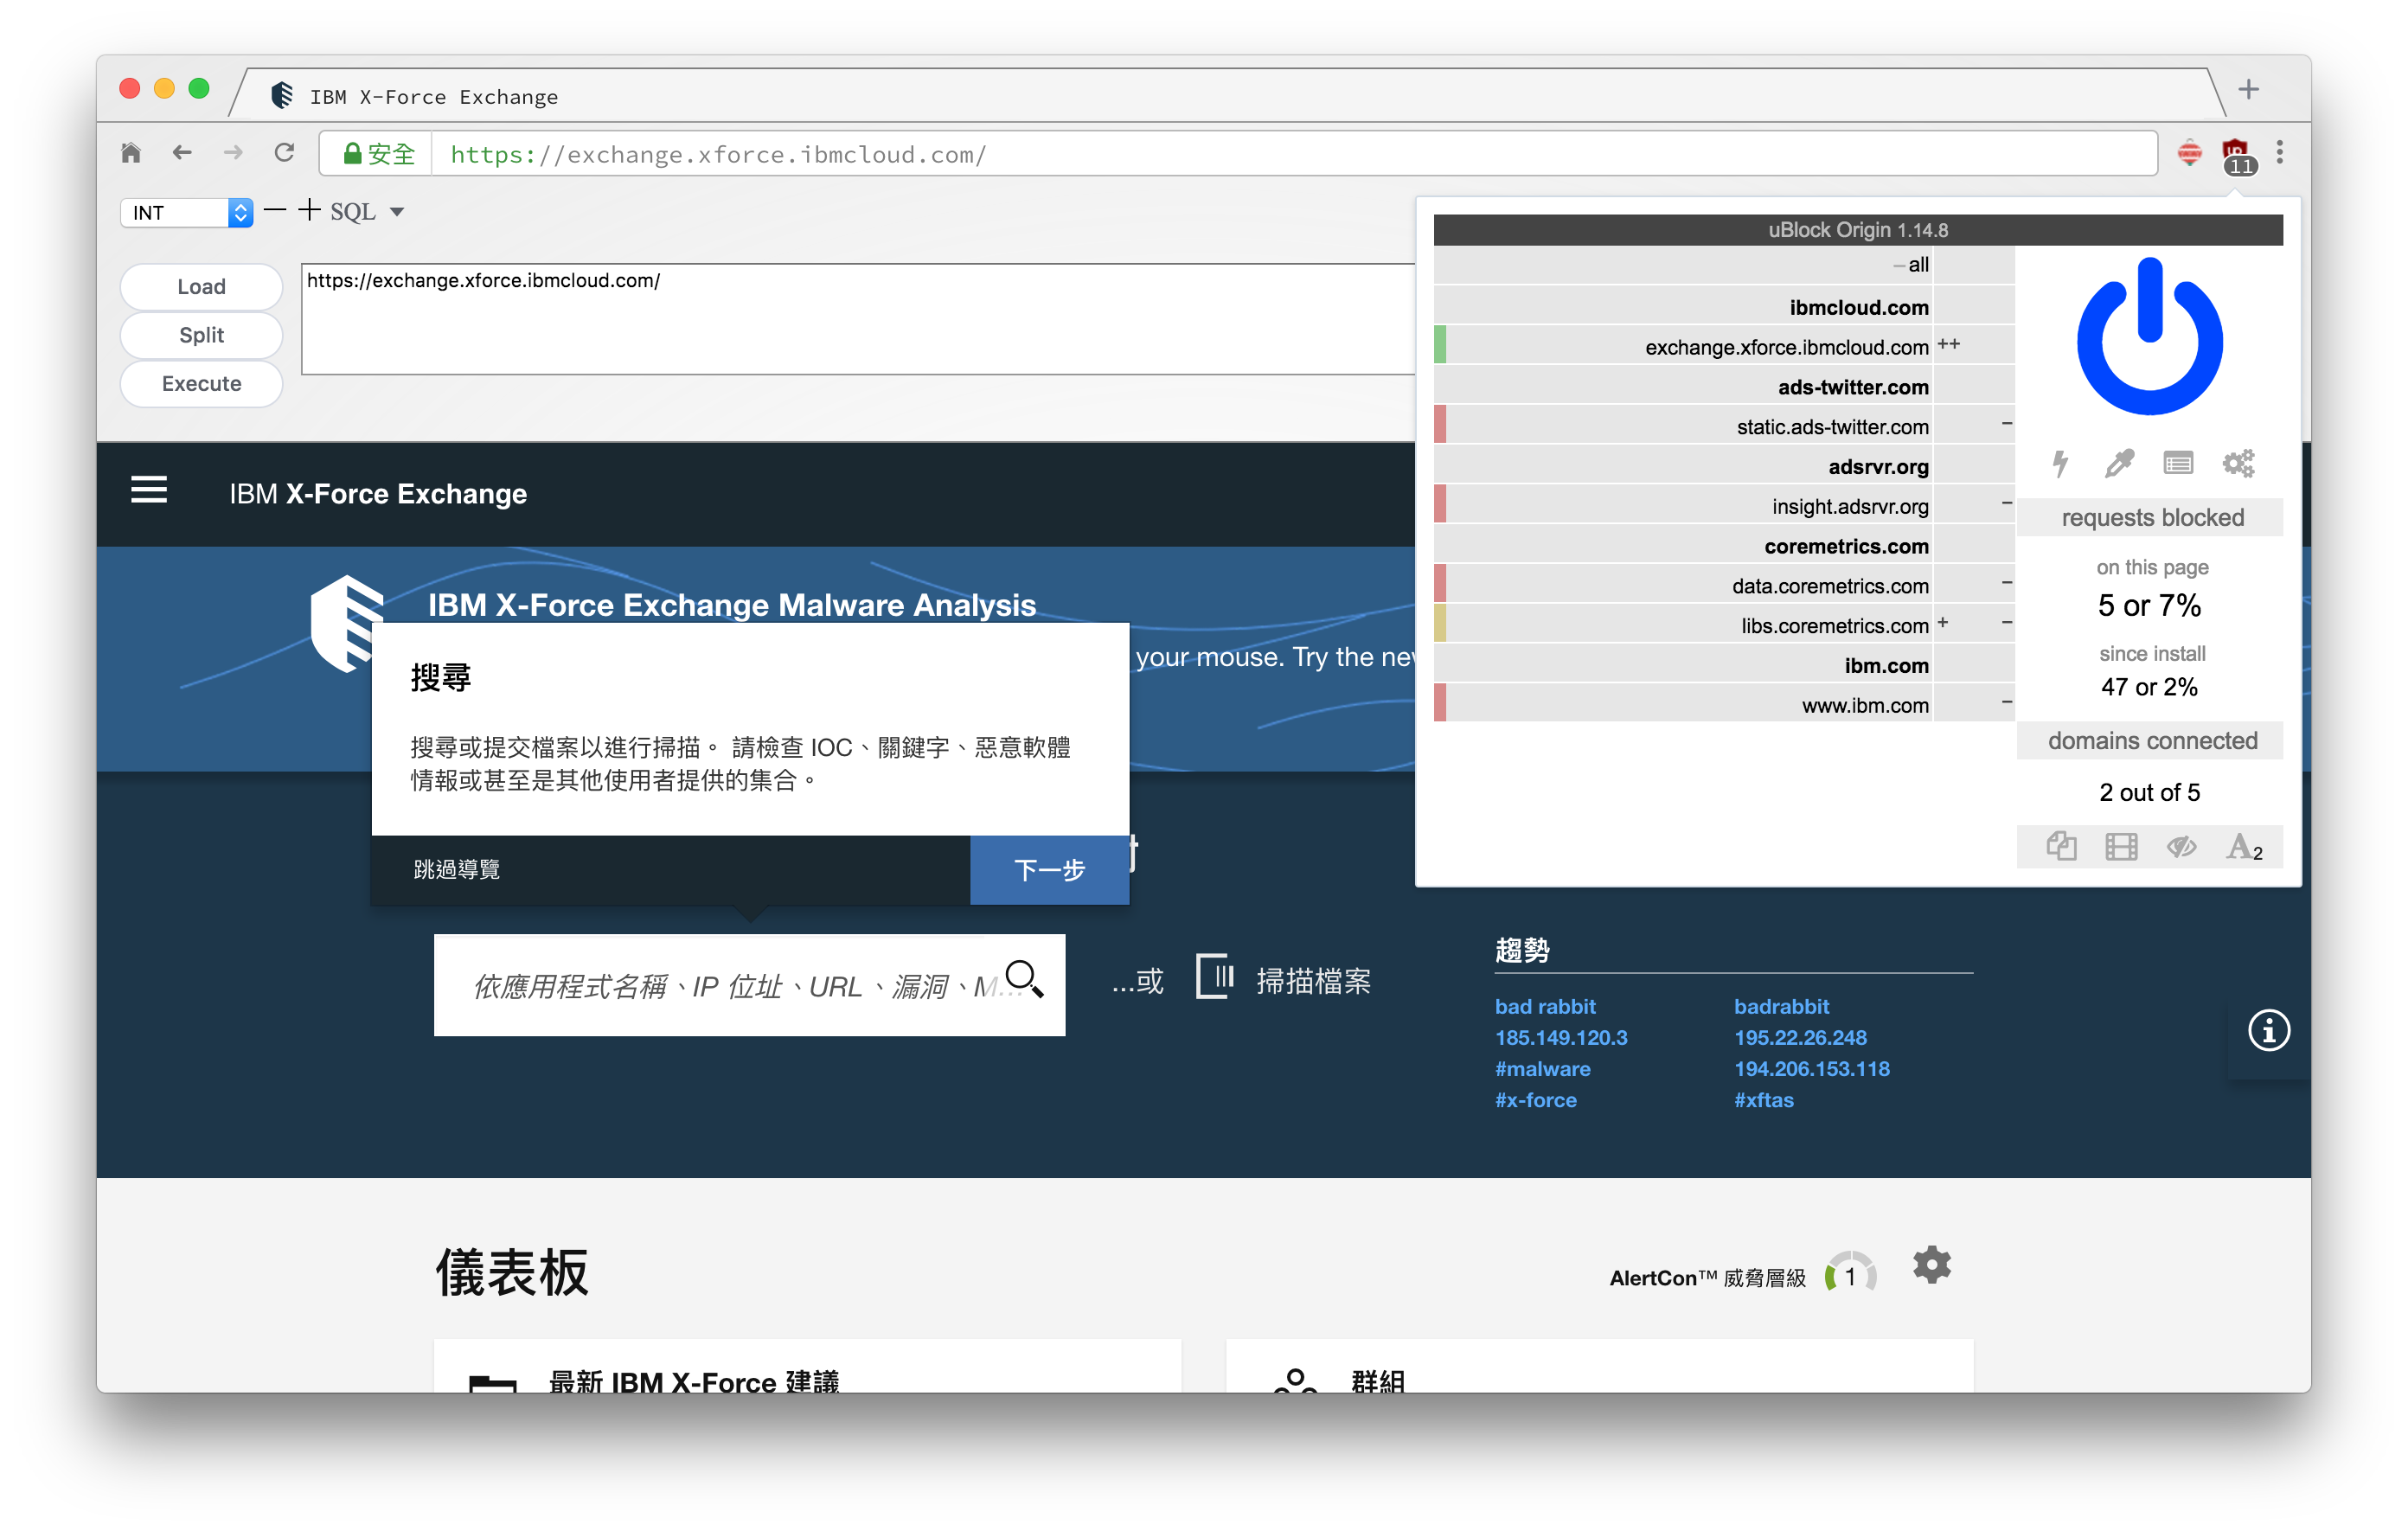Open the badrabbit trending link
2408x1531 pixels.
pyautogui.click(x=1780, y=1006)
